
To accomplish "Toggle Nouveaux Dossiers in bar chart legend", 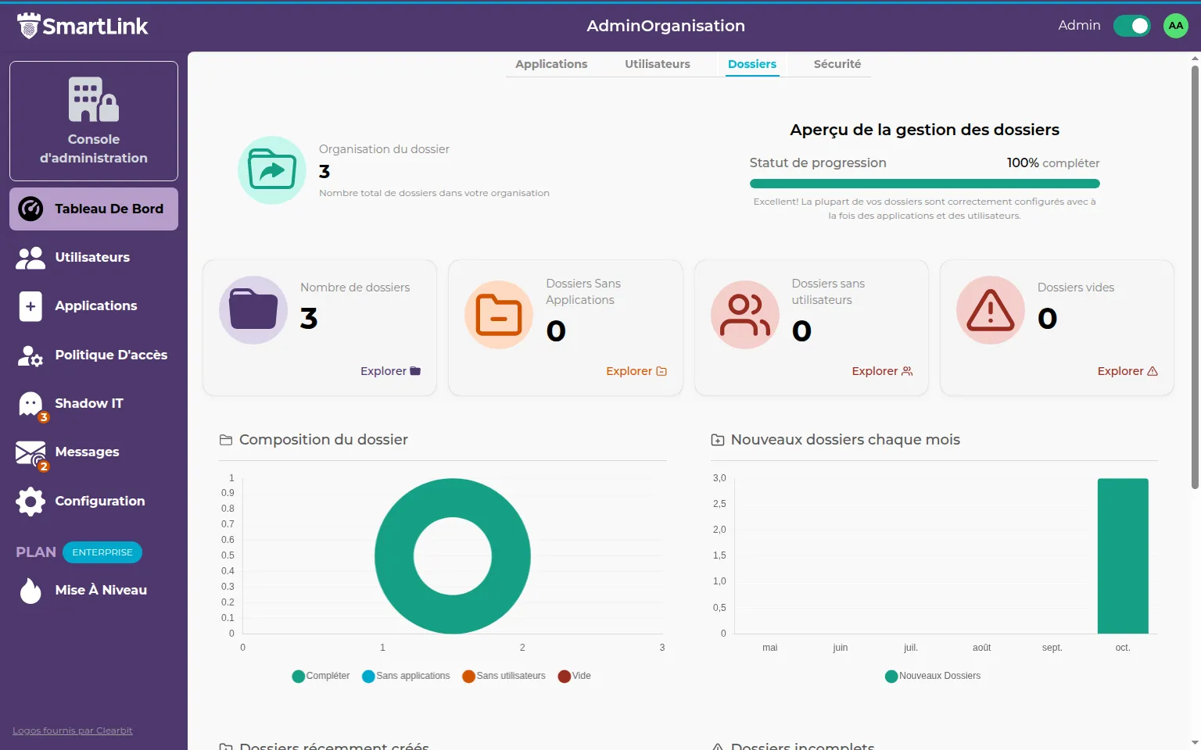I will (933, 676).
